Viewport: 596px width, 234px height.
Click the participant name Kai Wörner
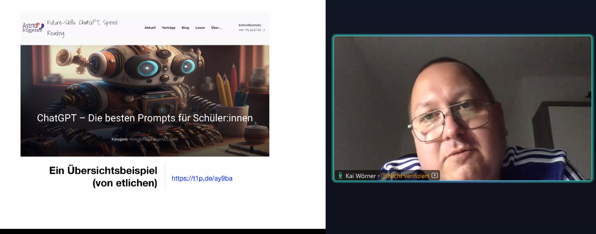[x=361, y=176]
